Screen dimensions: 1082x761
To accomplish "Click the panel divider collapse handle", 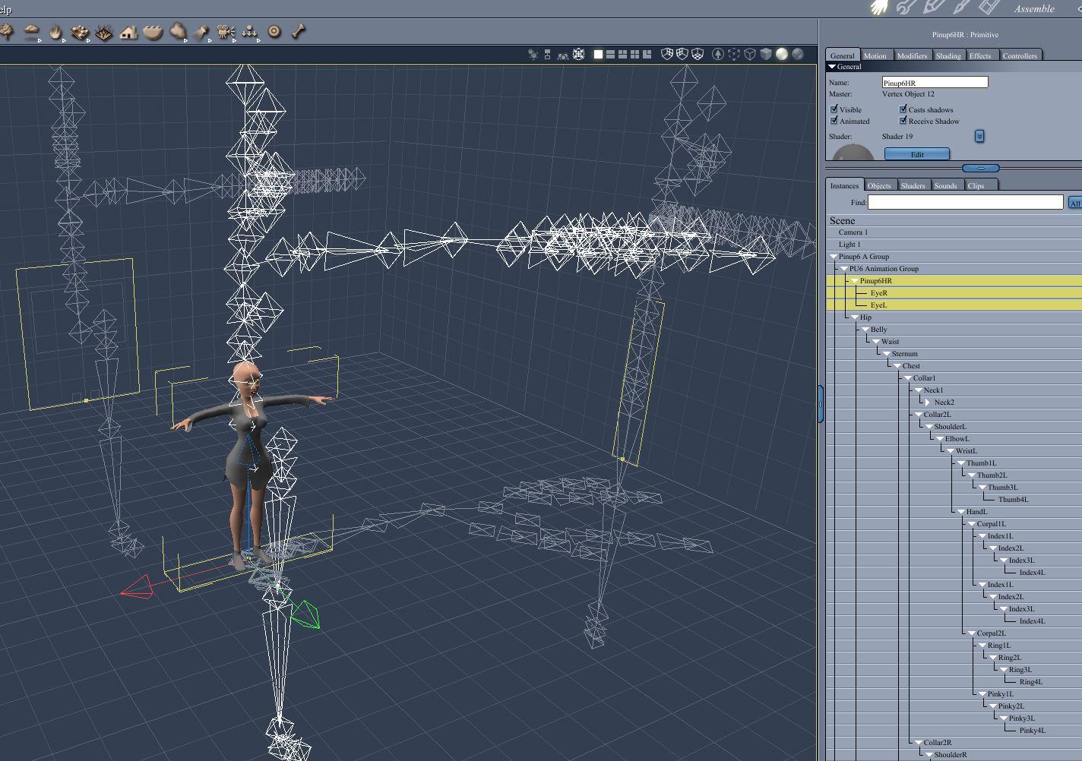I will (981, 168).
